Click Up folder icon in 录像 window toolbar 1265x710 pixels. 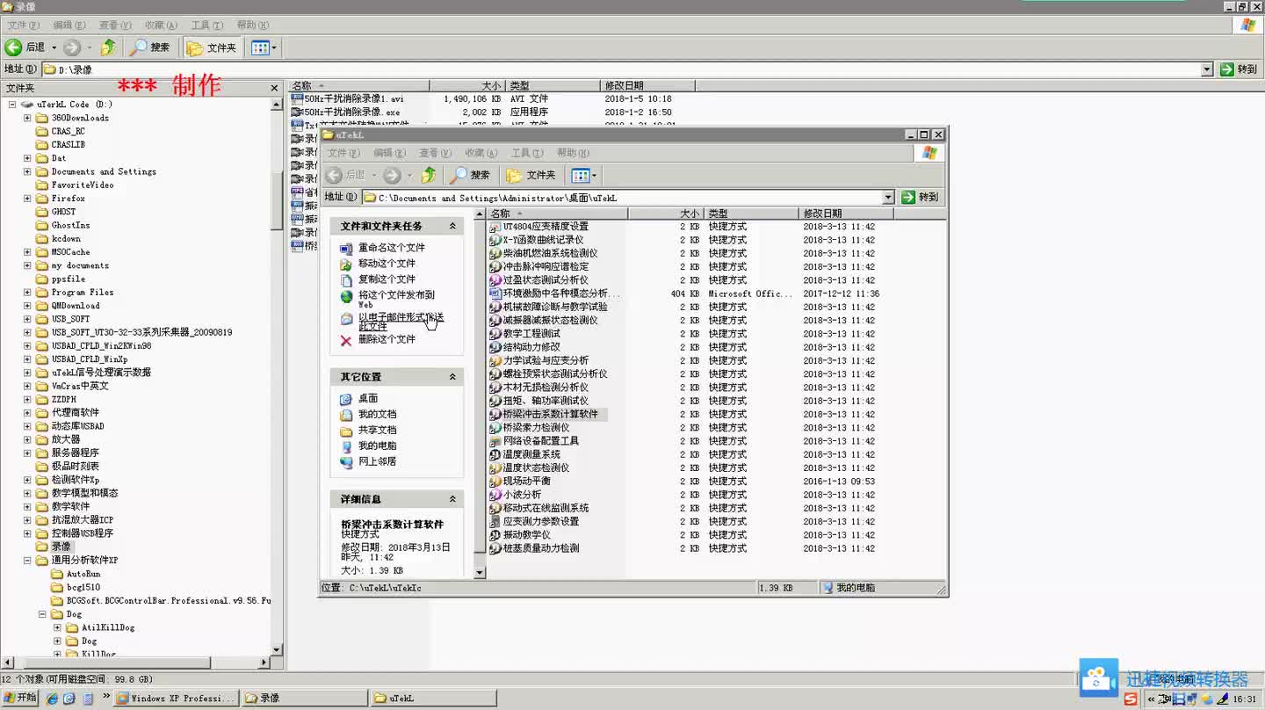coord(107,47)
